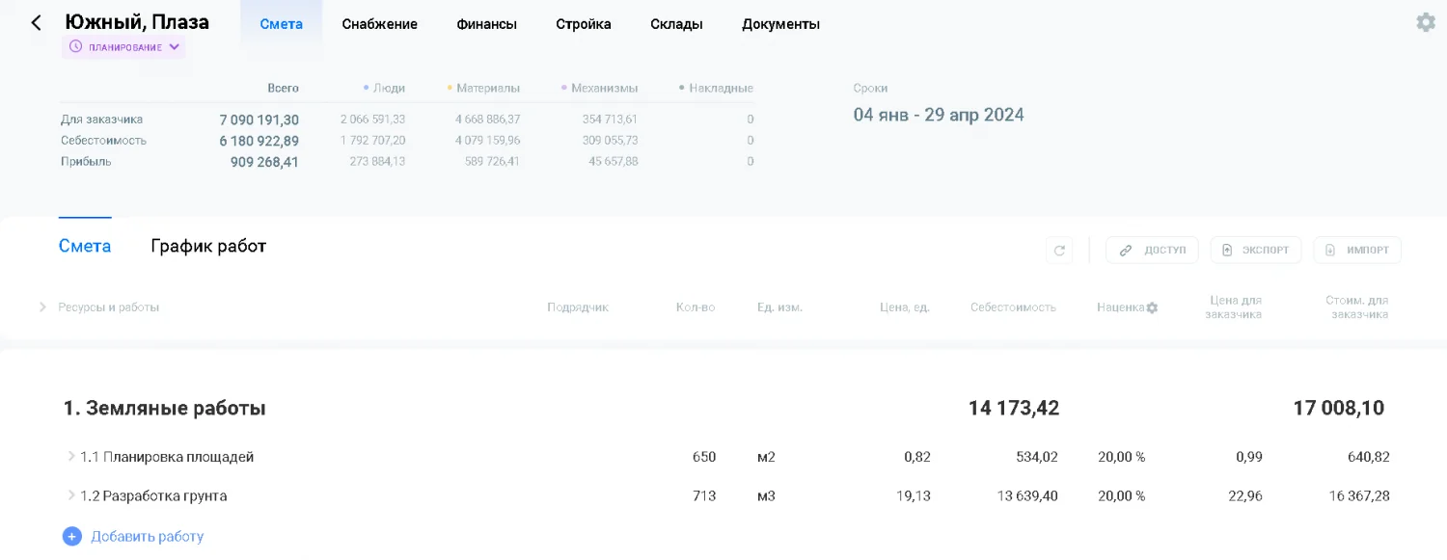The width and height of the screenshot is (1447, 560).
Task: Open the Финансы tab
Action: point(486,24)
